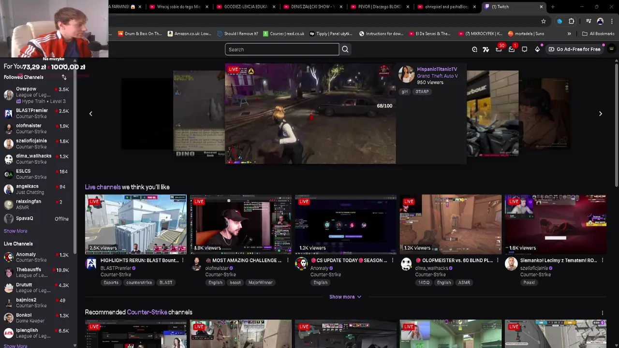Open offline SpavaQ channel in sidebar

[x=37, y=218]
